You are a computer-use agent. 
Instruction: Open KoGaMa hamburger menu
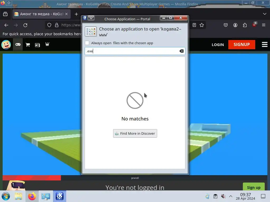click(265, 44)
